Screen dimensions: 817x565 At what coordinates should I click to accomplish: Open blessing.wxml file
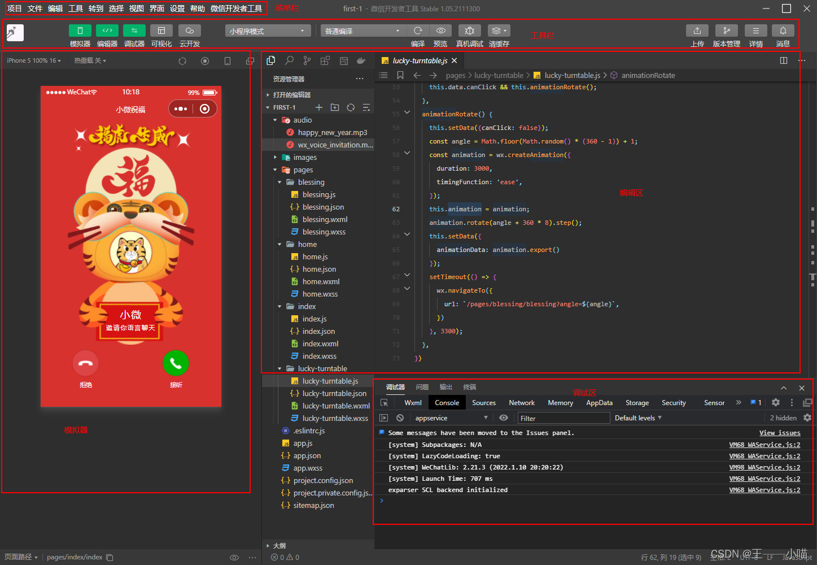point(325,220)
